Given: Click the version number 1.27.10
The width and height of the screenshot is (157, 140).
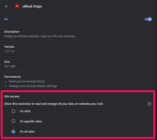Looking at the screenshot, I should click(x=9, y=51).
